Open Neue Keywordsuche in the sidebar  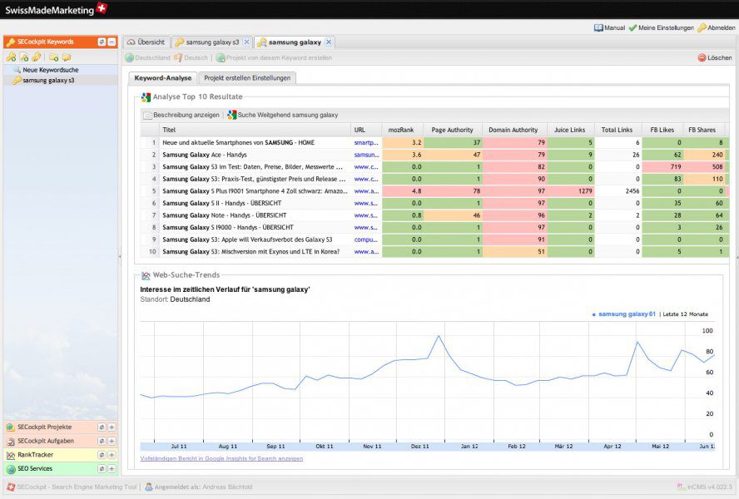(51, 70)
